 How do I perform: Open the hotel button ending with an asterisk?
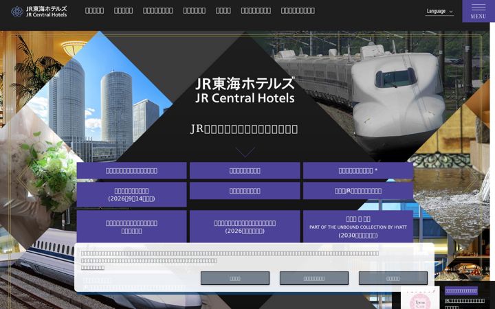[358, 170]
